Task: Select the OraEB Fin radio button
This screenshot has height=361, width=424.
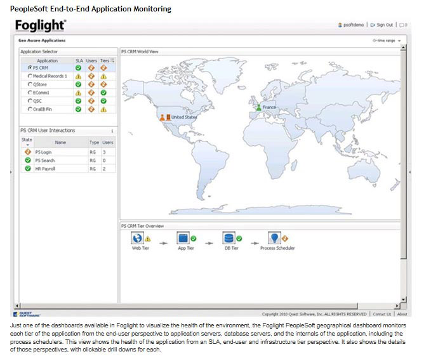Action: 30,109
